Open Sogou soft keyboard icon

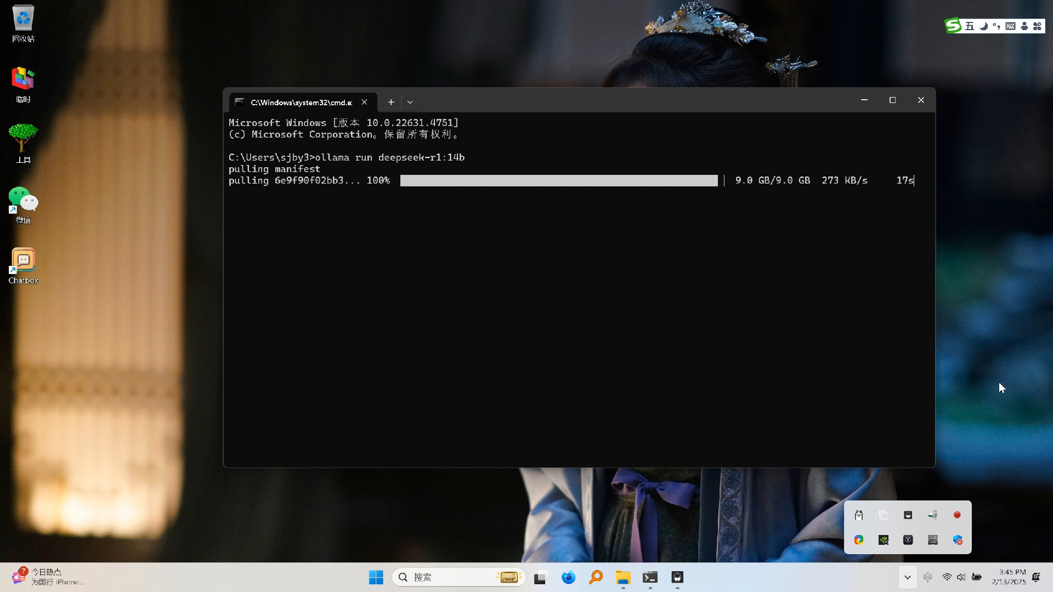[1010, 26]
